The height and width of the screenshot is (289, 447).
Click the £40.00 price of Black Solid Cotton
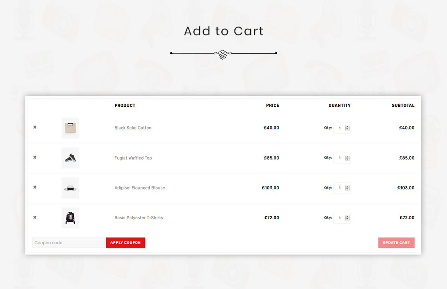click(x=272, y=128)
